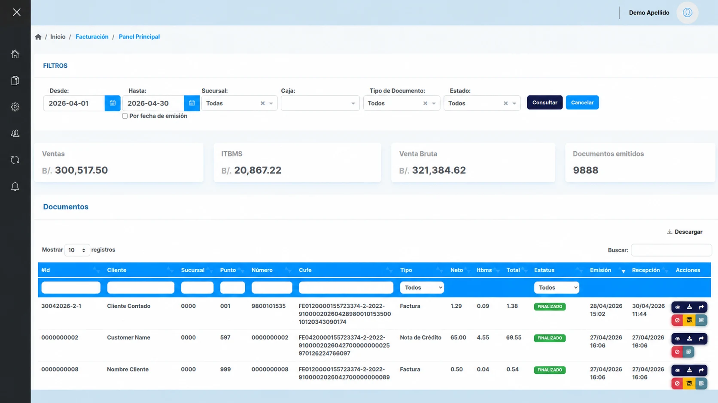Expand the Estado dropdown
The image size is (718, 403).
pyautogui.click(x=514, y=103)
